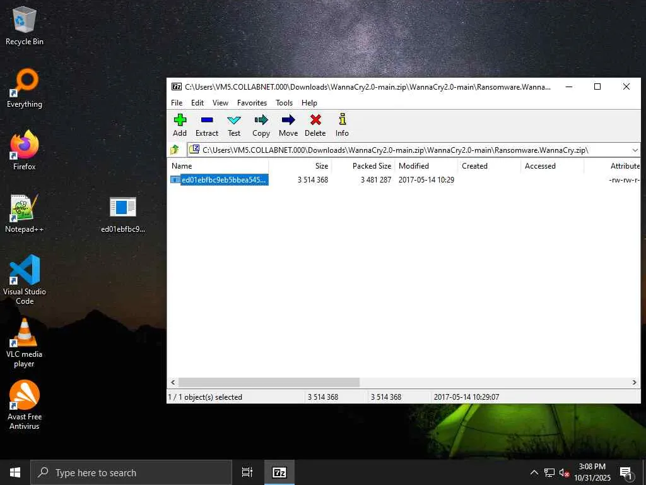Select the Visual Studio Code shortcut
646x485 pixels.
(x=25, y=280)
